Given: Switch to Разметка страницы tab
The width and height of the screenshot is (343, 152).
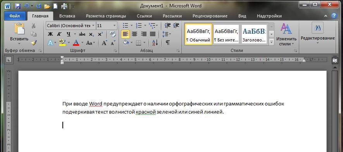Looking at the screenshot, I should [x=106, y=16].
